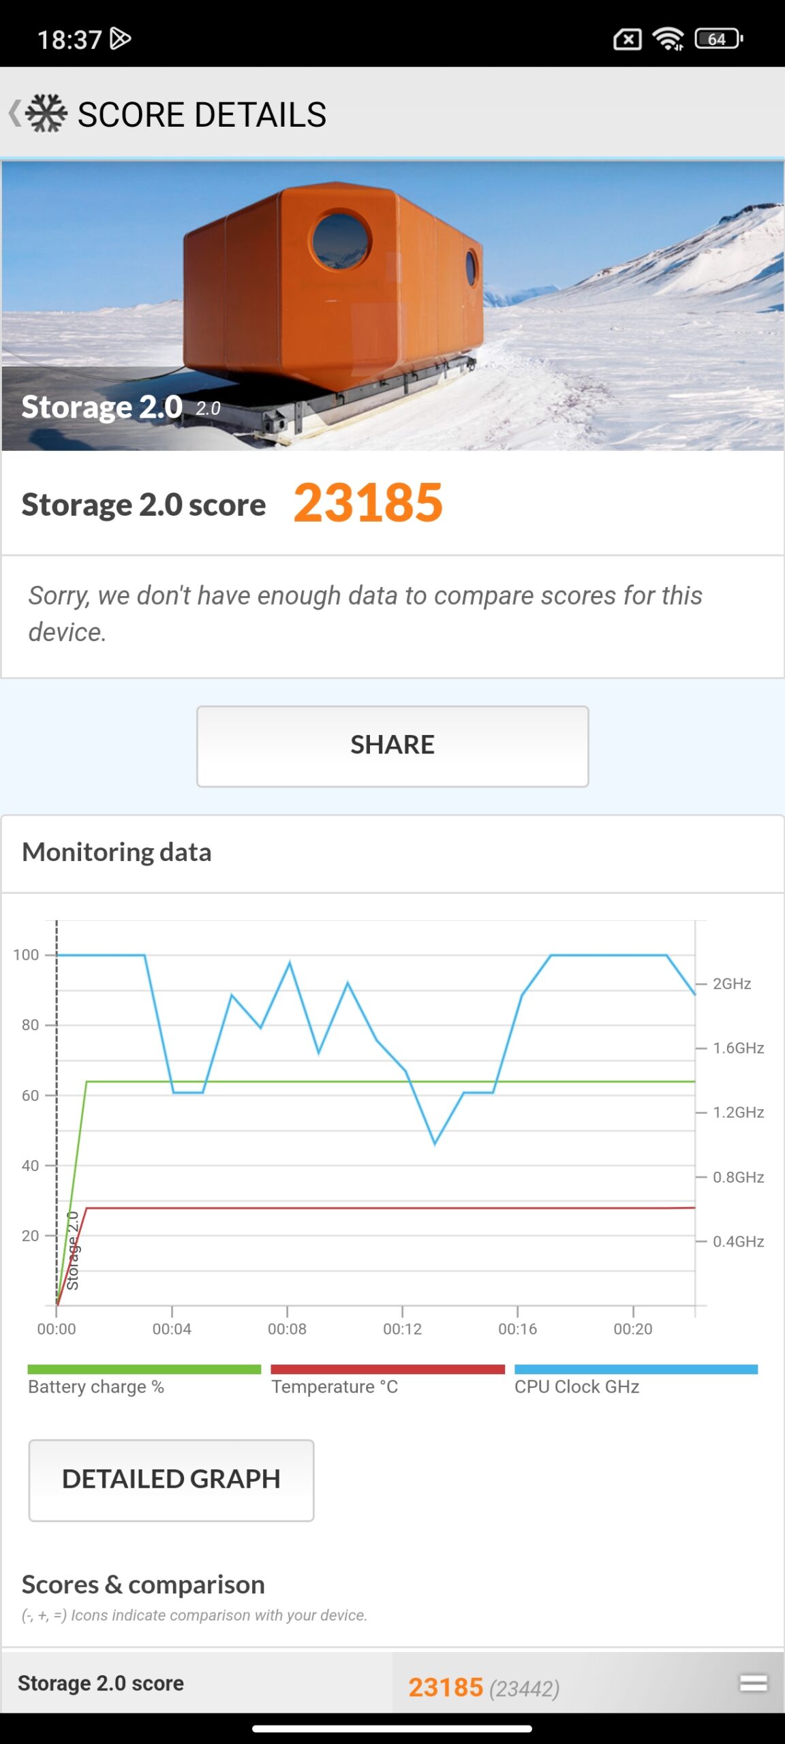The image size is (785, 1744).
Task: Open the DETAILED GRAPH view
Action: [x=171, y=1480]
